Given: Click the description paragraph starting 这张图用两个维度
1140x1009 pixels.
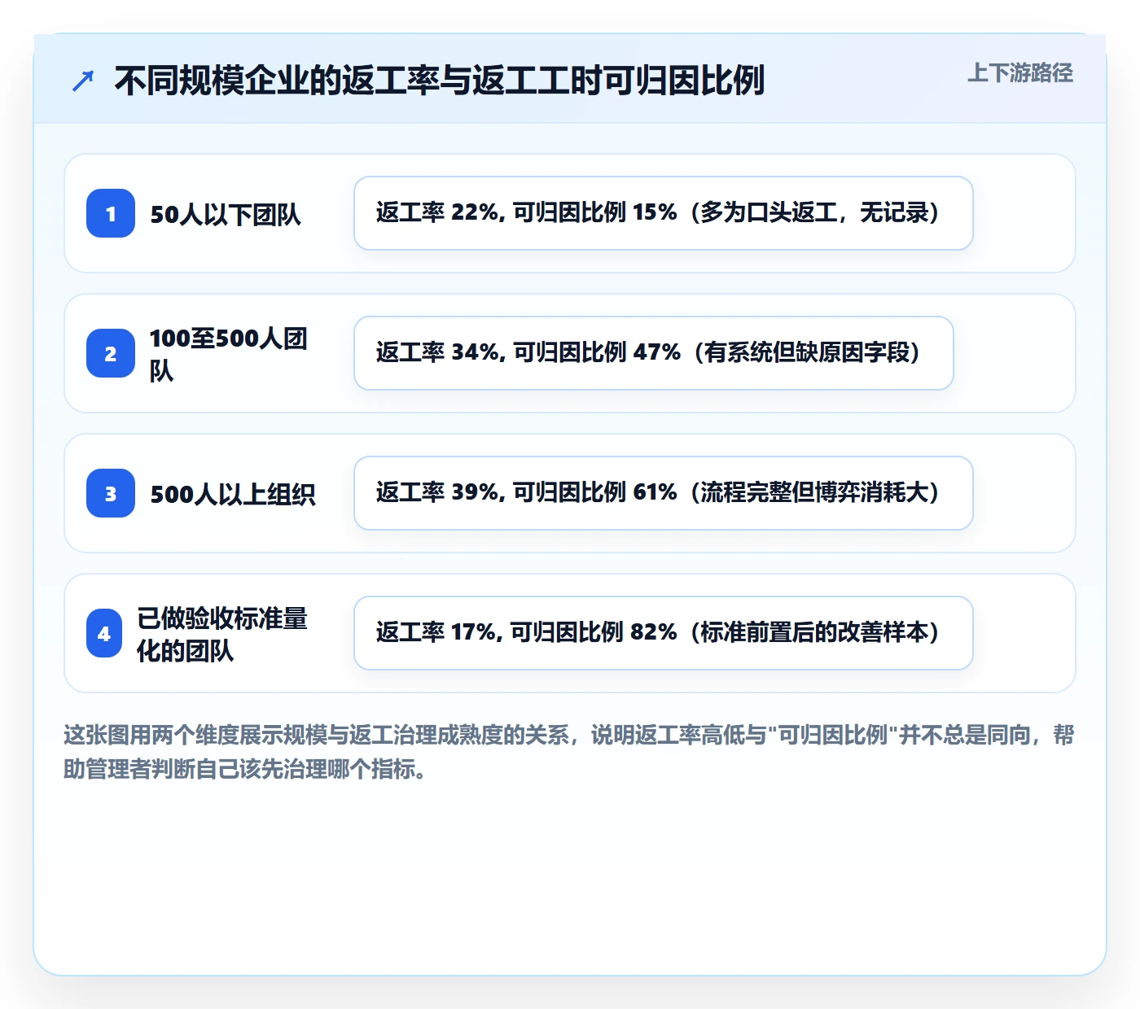Looking at the screenshot, I should [x=569, y=752].
